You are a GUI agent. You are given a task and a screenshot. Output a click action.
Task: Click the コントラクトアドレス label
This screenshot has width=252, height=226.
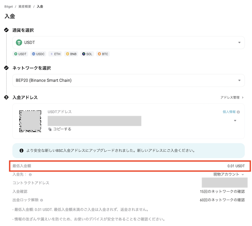(x=31, y=183)
